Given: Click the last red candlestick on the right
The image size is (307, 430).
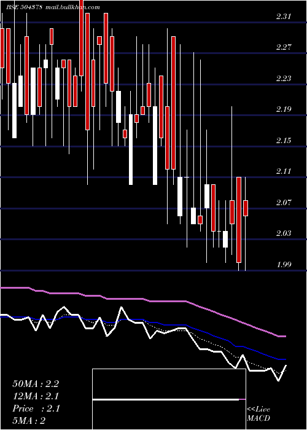Looking at the screenshot, I should (x=246, y=208).
